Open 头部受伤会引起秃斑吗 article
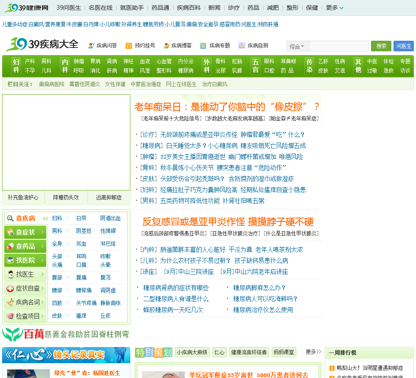Image resolution: width=416 pixels, height=378 pixels. click(x=192, y=179)
